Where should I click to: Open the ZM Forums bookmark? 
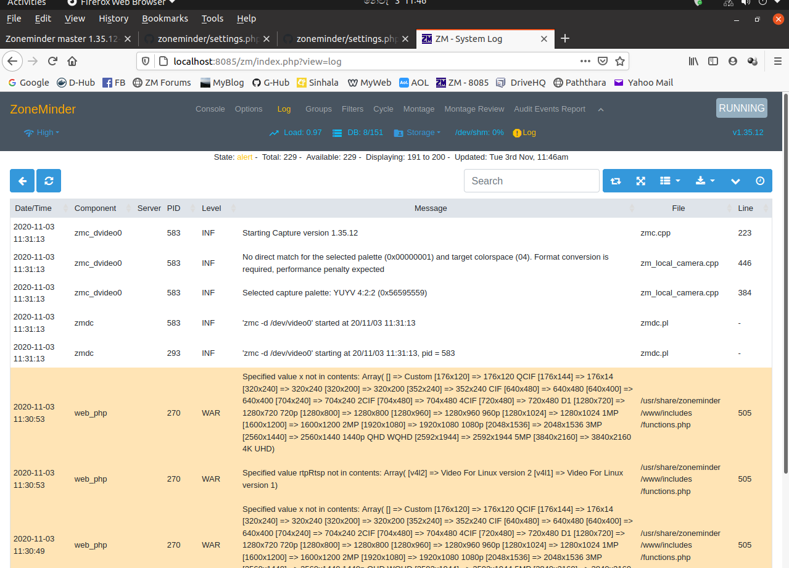click(162, 82)
